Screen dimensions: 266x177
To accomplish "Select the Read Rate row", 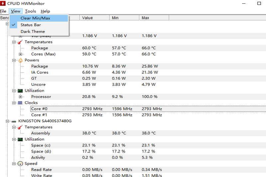I will pyautogui.click(x=148, y=170).
